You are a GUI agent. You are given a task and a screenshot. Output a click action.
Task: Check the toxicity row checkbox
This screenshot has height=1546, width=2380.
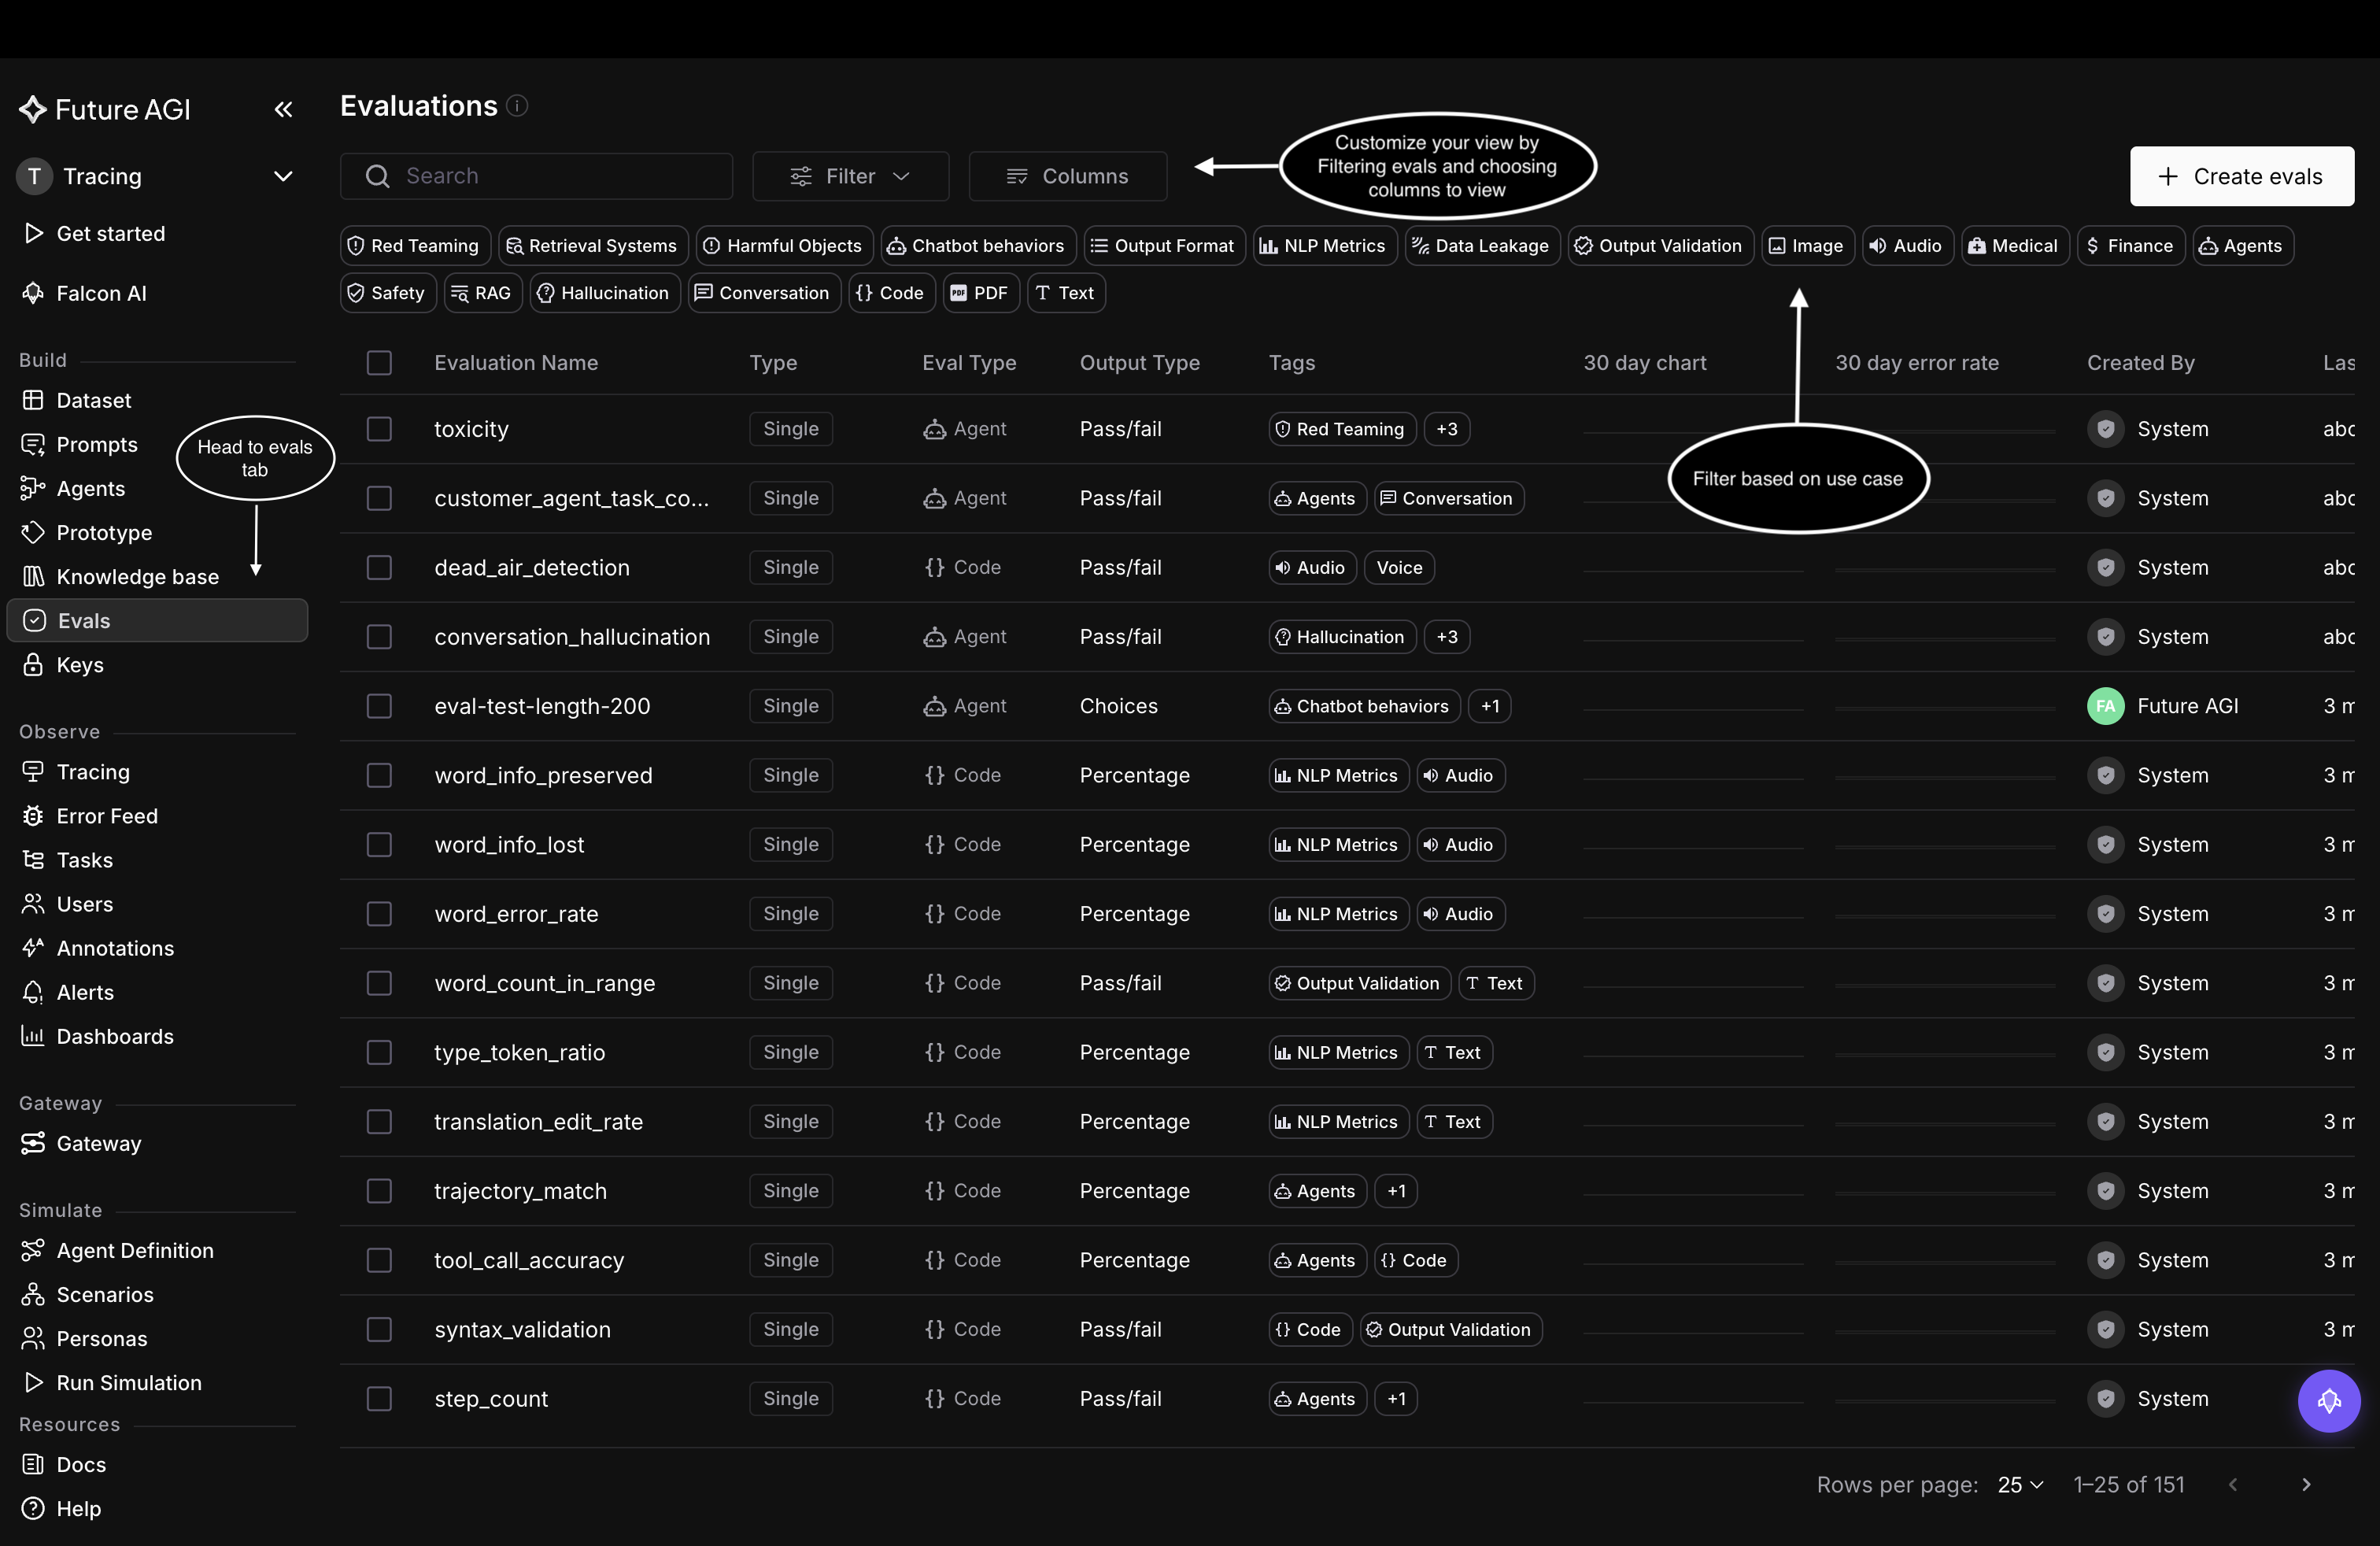[379, 429]
